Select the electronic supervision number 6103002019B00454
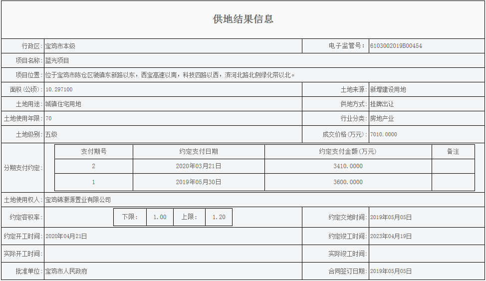This screenshot has width=486, height=281. (396, 46)
